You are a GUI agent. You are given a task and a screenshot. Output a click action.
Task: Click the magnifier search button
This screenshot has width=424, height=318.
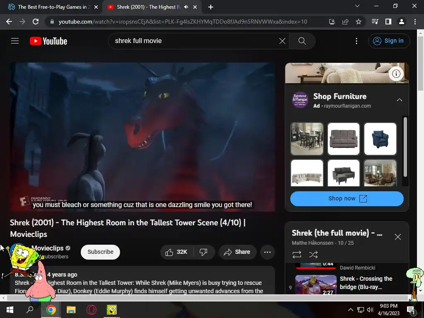coord(302,41)
